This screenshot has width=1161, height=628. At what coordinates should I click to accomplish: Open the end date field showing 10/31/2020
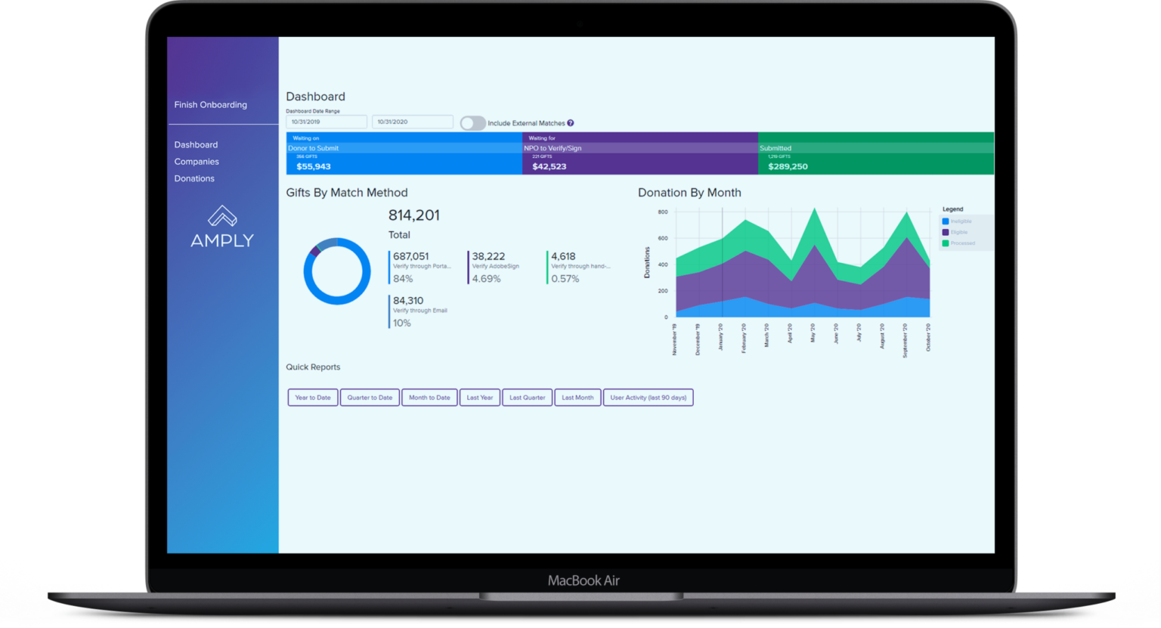(412, 122)
